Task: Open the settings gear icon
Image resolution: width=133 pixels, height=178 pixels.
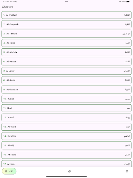Action: (x=127, y=171)
